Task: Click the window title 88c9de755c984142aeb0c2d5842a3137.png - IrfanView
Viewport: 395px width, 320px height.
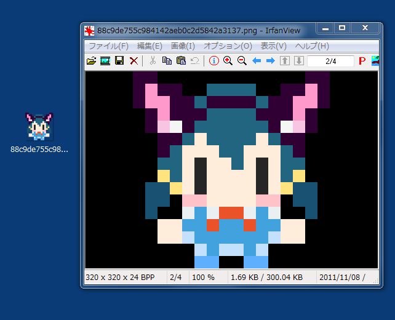Action: [199, 31]
